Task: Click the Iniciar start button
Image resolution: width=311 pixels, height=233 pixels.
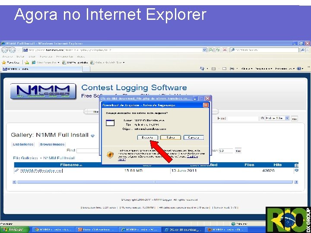Action: coord(14,230)
